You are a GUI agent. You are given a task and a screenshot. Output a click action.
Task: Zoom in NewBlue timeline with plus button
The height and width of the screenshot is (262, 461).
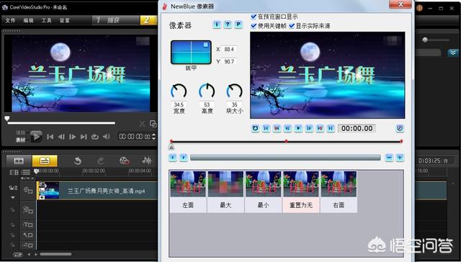pos(400,158)
